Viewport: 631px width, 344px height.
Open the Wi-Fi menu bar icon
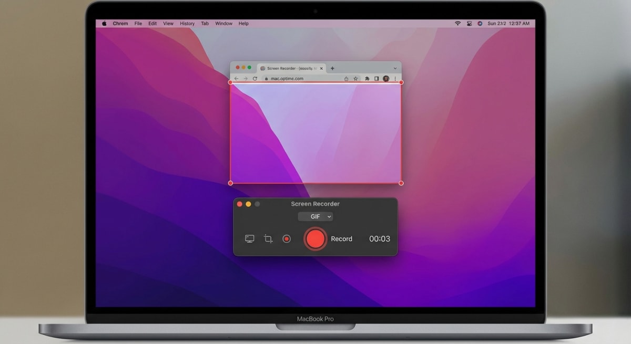coord(459,23)
